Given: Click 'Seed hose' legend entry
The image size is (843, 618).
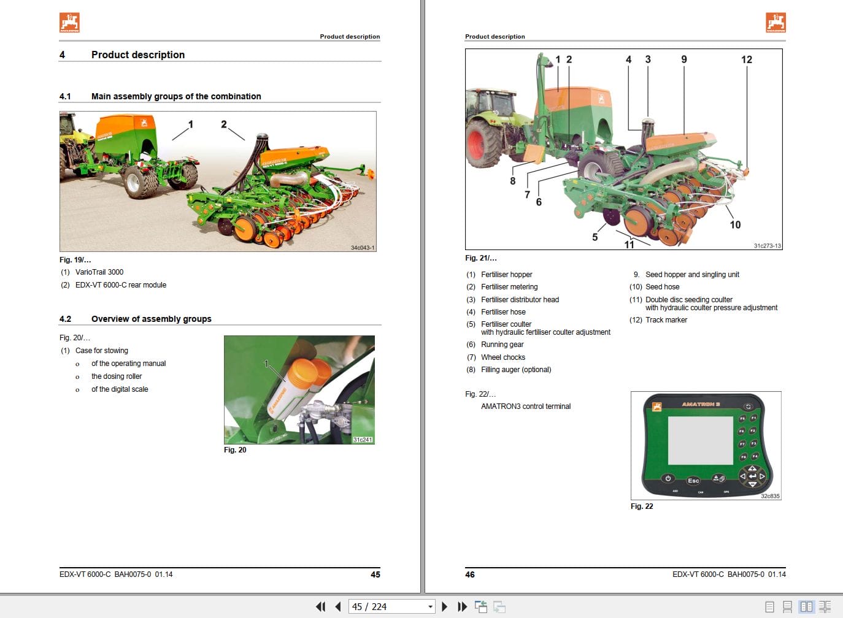Looking at the screenshot, I should pos(663,287).
